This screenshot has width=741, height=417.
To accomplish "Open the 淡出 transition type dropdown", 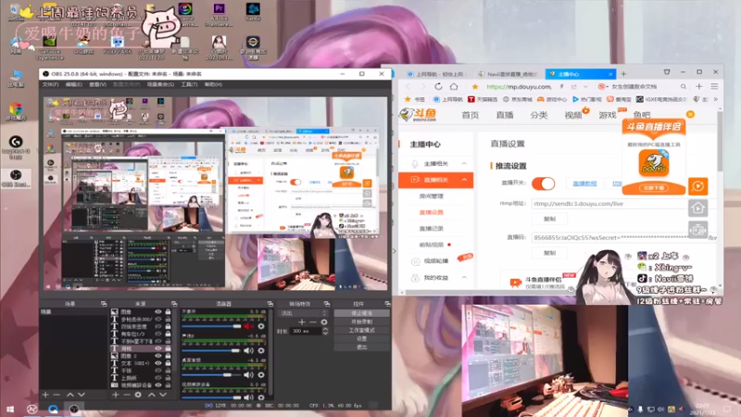I will point(303,313).
